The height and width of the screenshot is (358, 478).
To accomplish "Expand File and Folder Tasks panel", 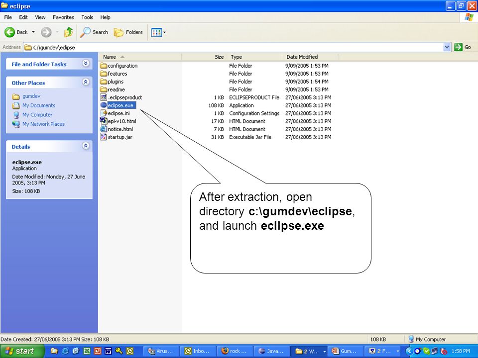I will [x=86, y=63].
